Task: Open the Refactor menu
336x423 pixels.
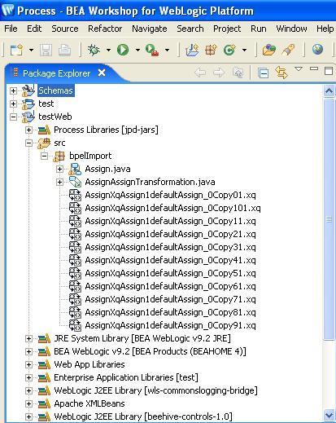Action: pos(105,29)
